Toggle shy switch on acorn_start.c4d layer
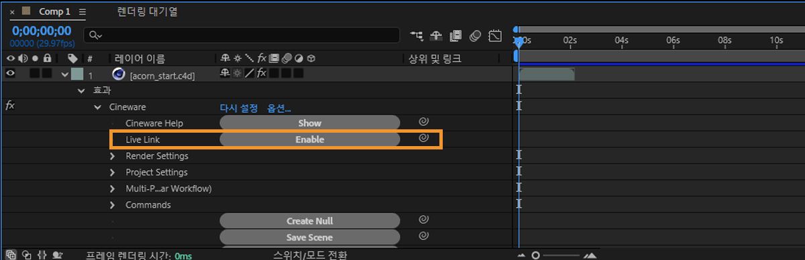The width and height of the screenshot is (805, 260). pyautogui.click(x=225, y=73)
